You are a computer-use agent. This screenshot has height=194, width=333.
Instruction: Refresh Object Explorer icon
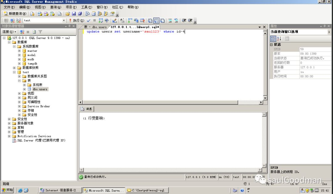pos(34,32)
